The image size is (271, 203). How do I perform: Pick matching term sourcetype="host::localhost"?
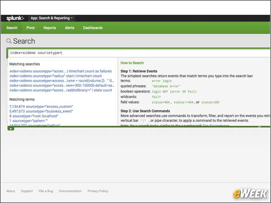tap(34, 116)
